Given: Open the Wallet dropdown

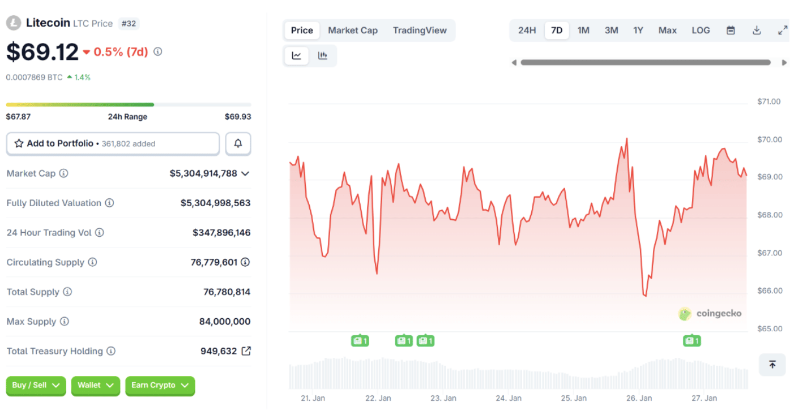Looking at the screenshot, I should tap(95, 386).
